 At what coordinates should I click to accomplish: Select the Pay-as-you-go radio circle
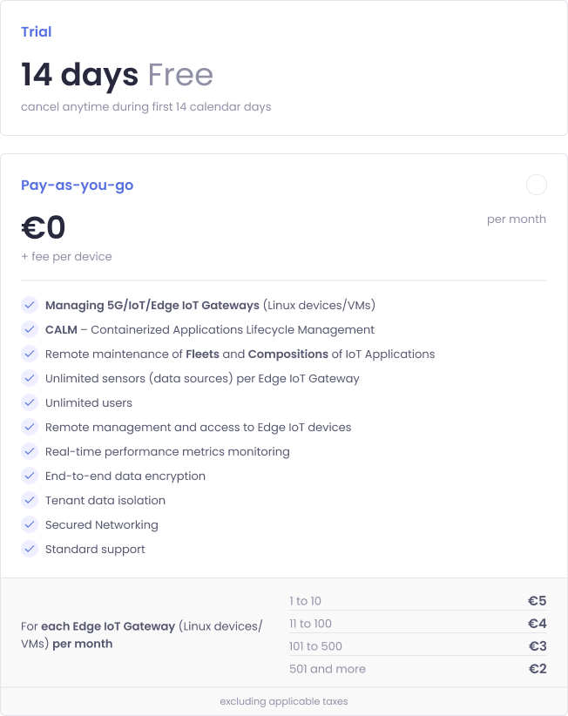pos(537,185)
